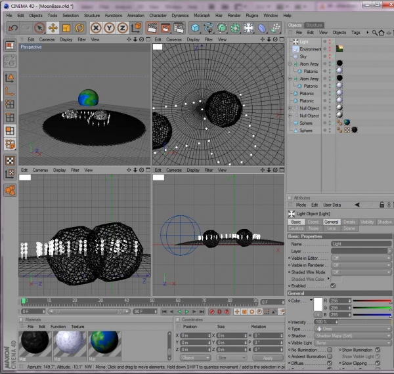Select the Model tool in sidebar
Screen dimensions: 394x374
(10, 78)
